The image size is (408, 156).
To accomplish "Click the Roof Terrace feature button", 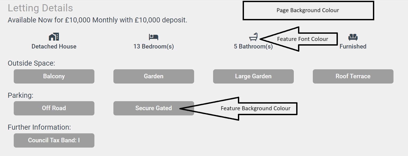I will point(353,76).
